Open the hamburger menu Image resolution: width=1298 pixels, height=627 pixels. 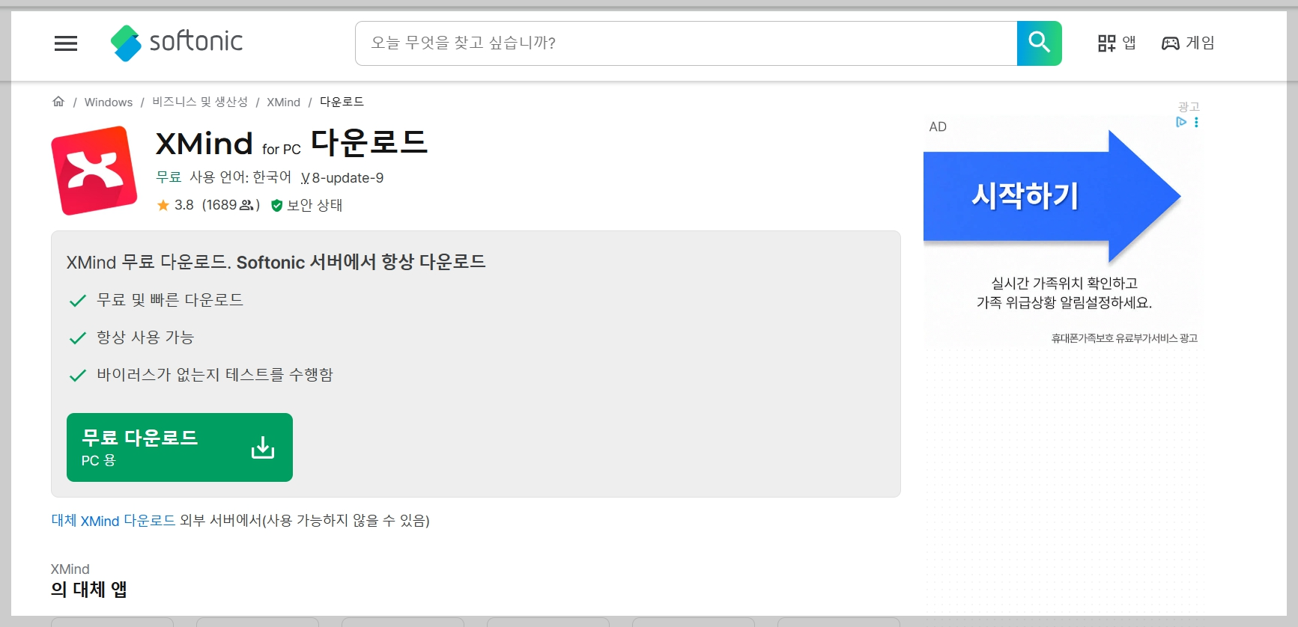click(66, 43)
